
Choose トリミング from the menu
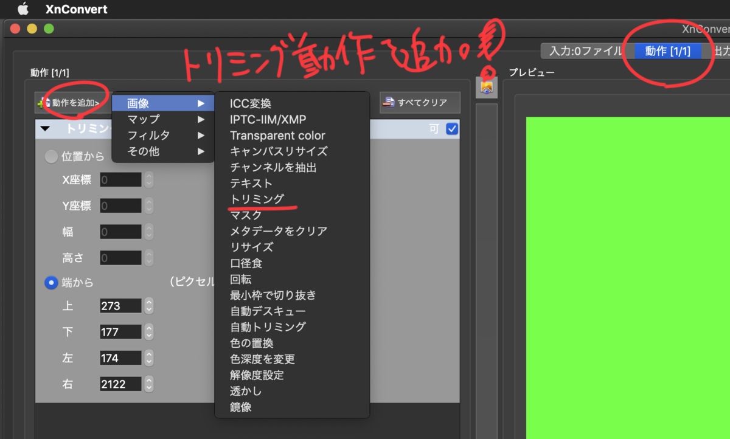[292, 199]
